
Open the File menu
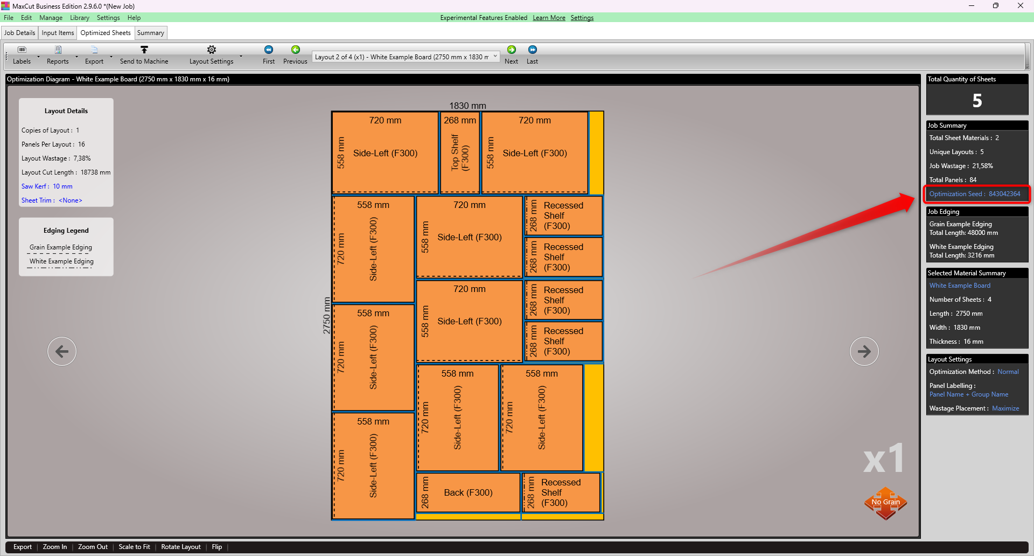point(9,18)
